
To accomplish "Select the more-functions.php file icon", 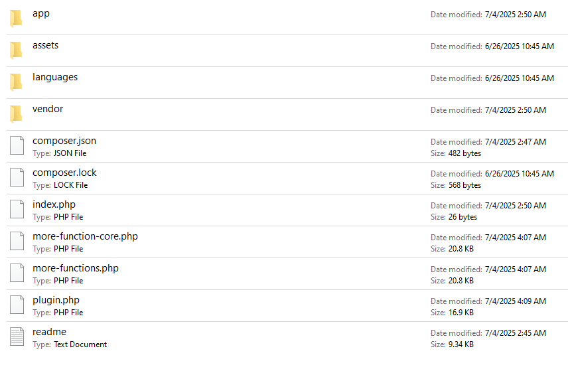I will click(x=17, y=273).
